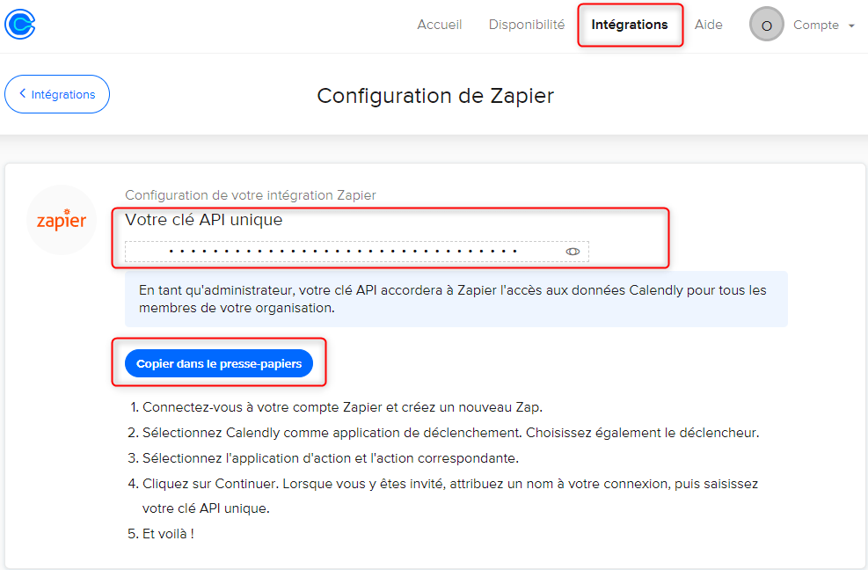Expand the Compte dropdown arrow
This screenshot has height=570, width=868.
pyautogui.click(x=851, y=26)
